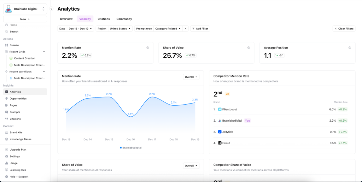Screen dimensions: 362x182
Task: Open Opportunities via its lightbulb icon
Action: (6, 99)
